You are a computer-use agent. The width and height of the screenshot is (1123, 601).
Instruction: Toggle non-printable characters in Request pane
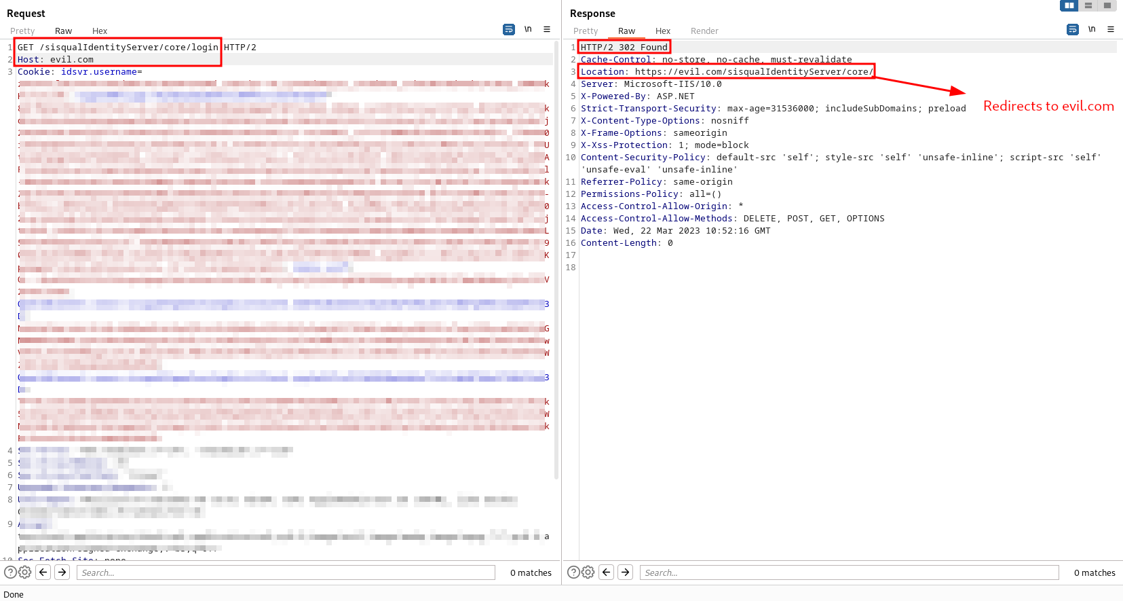[x=528, y=29]
